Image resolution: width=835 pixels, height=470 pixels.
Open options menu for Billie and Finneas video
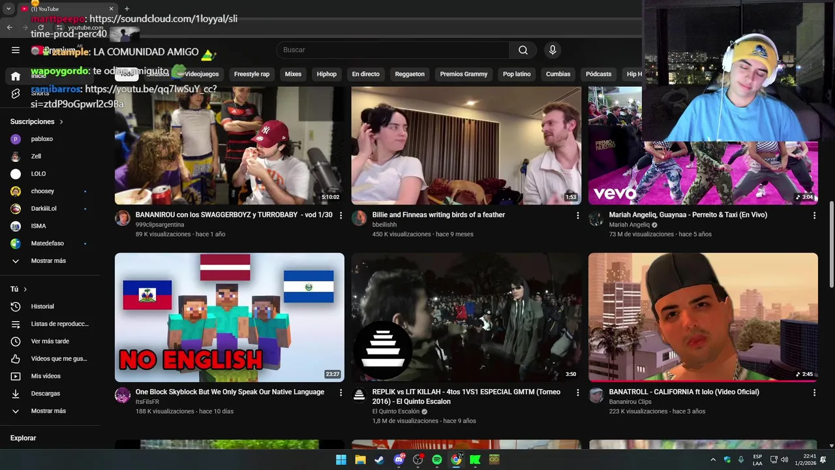[577, 215]
